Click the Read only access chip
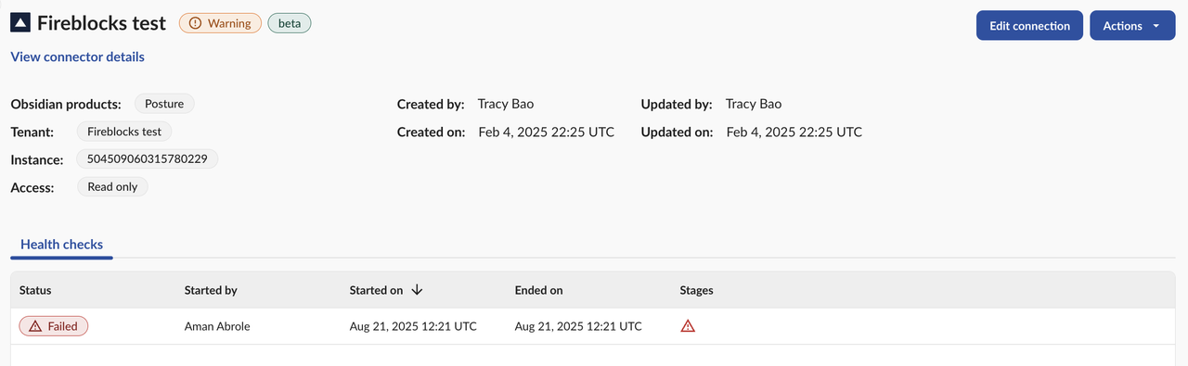This screenshot has height=366, width=1188. click(x=112, y=187)
